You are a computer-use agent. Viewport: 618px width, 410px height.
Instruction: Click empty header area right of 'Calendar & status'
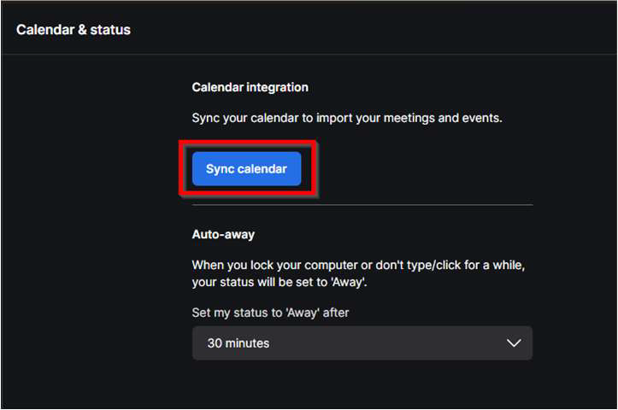[x=385, y=30]
